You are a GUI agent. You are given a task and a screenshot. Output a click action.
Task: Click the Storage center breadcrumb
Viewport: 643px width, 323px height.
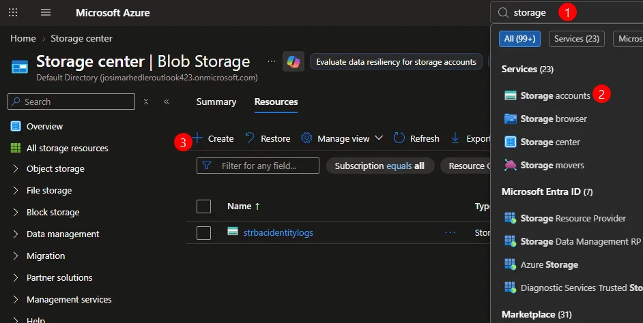82,38
